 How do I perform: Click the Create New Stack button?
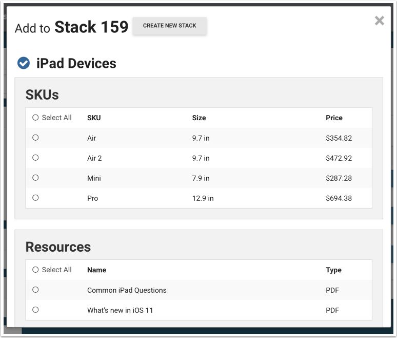point(169,26)
